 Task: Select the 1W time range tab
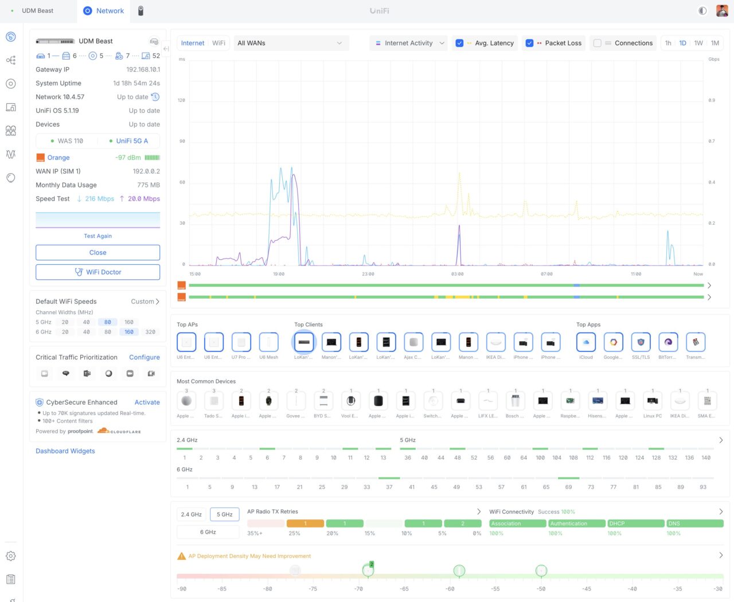click(x=698, y=43)
